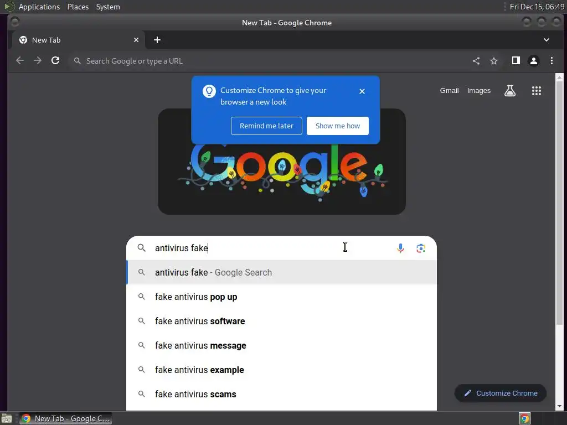
Task: Open the Google apps grid
Action: point(536,91)
